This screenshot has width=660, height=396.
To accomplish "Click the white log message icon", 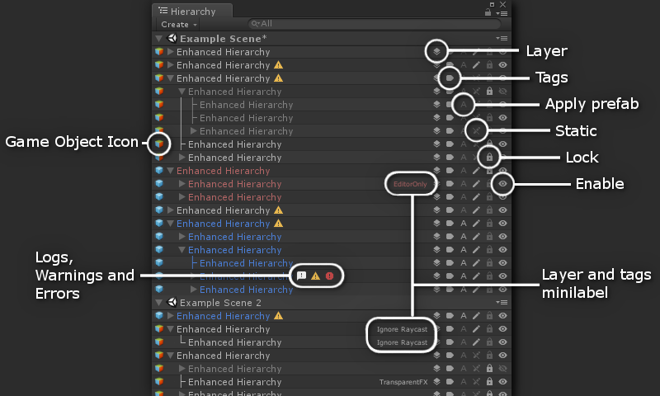I will (302, 276).
